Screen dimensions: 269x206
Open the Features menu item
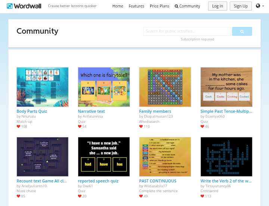tap(136, 6)
